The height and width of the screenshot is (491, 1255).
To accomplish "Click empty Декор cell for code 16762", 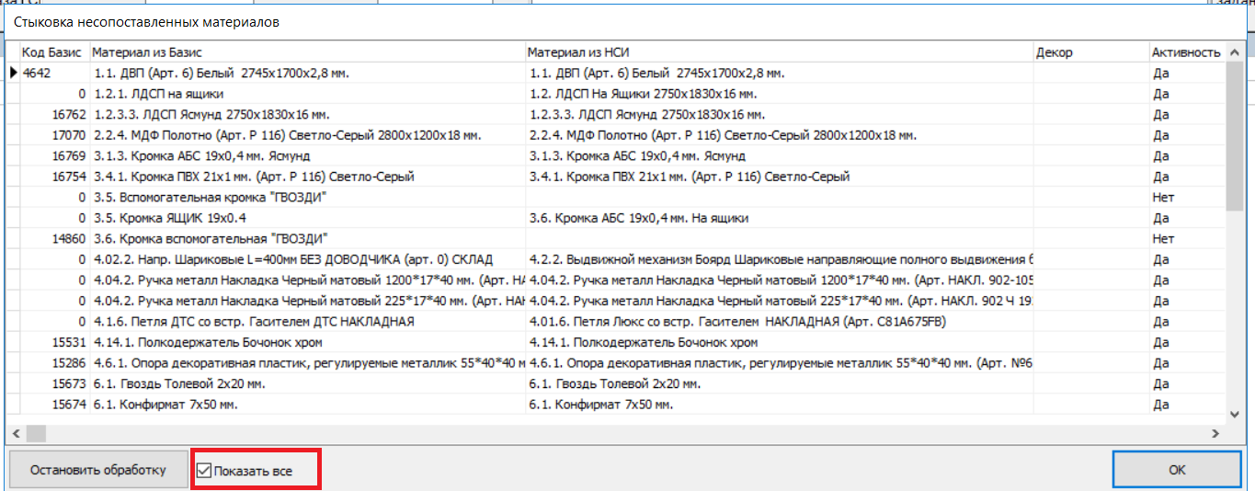I will (1090, 115).
